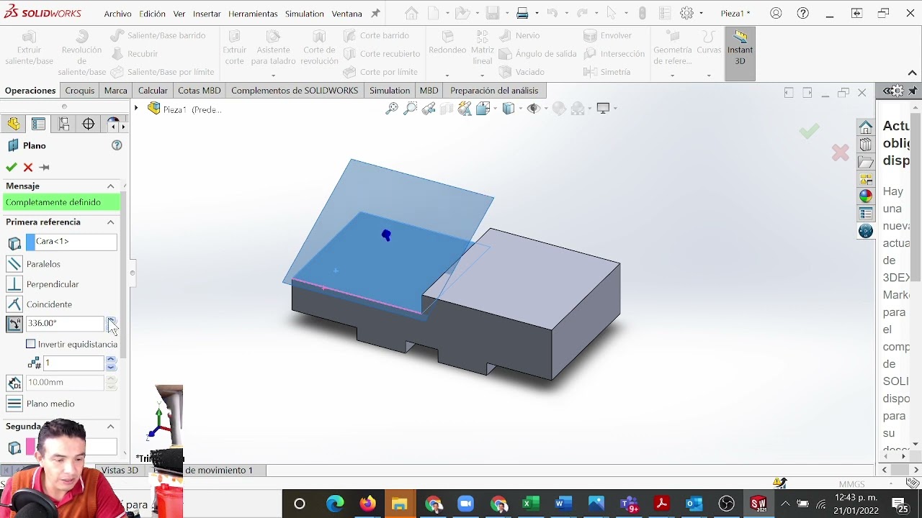Open Word from the Windows taskbar
This screenshot has height=518, width=922.
tap(563, 504)
